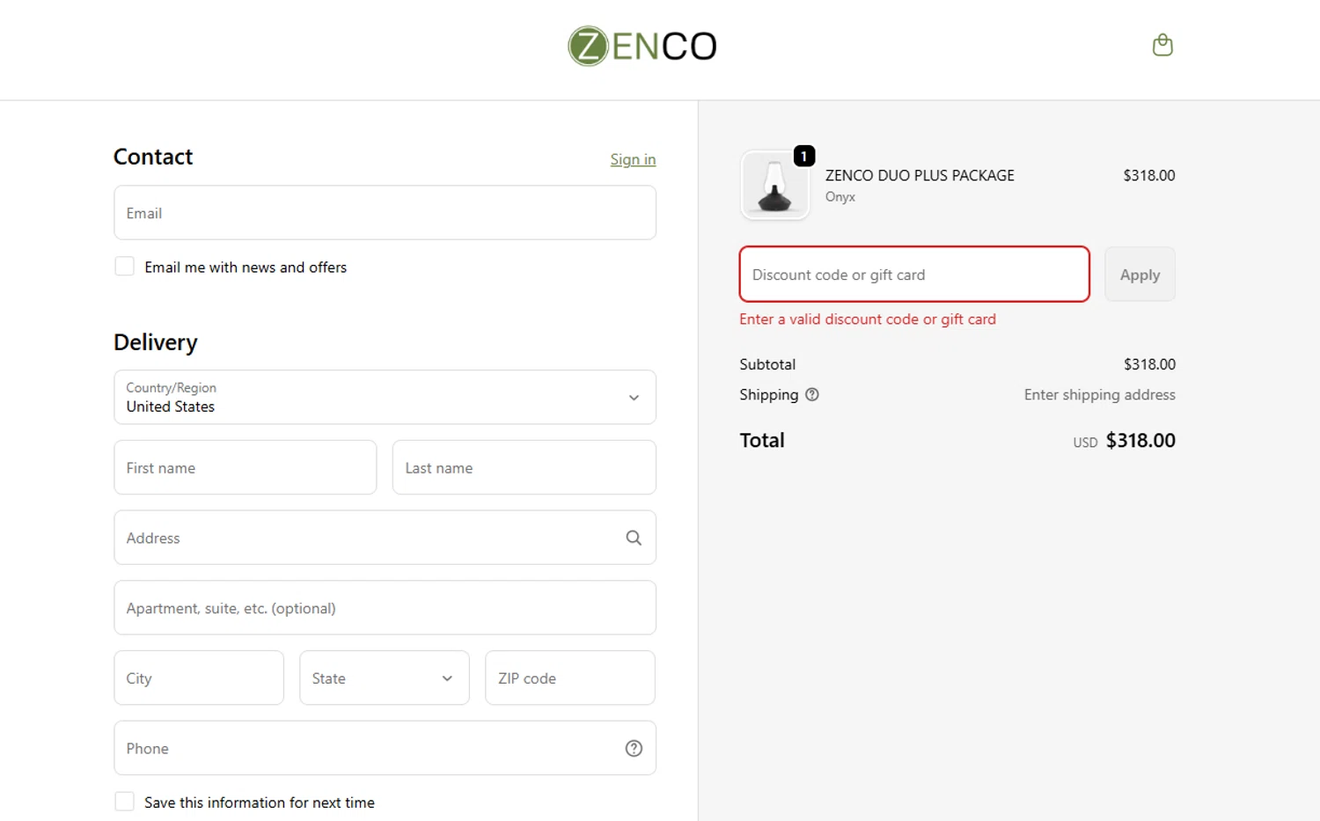Screen dimensions: 1320x821
Task: Click the Contact heading
Action: click(153, 157)
